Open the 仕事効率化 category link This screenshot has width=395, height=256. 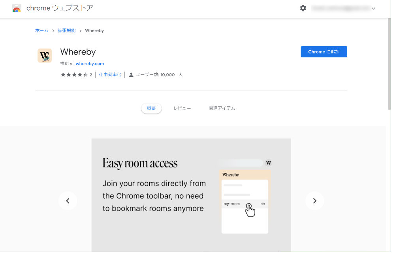(x=110, y=74)
